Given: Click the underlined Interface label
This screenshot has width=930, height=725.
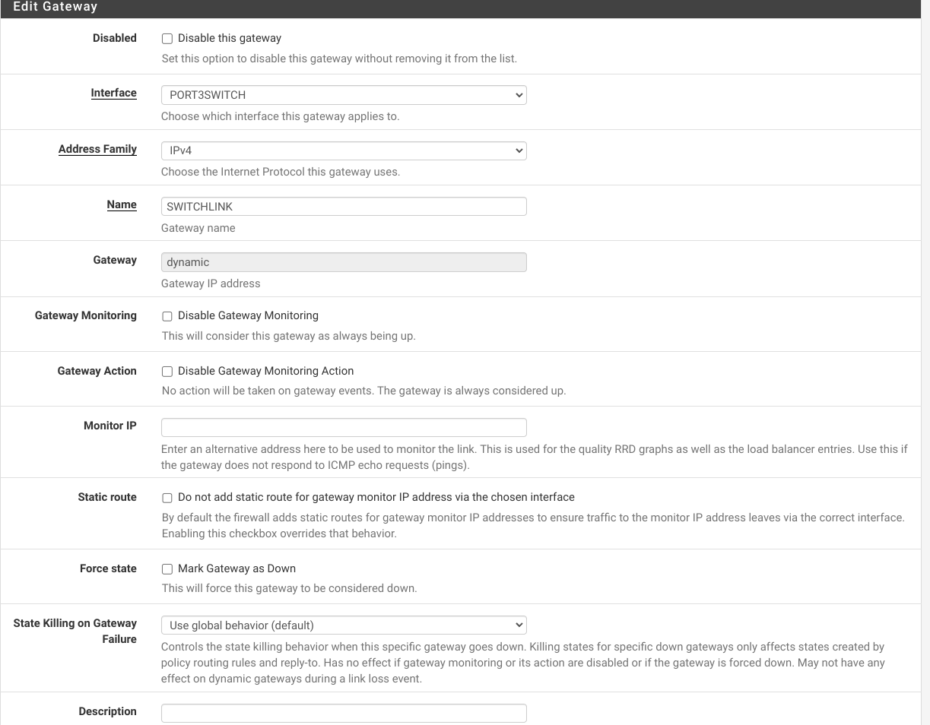Looking at the screenshot, I should click(114, 93).
